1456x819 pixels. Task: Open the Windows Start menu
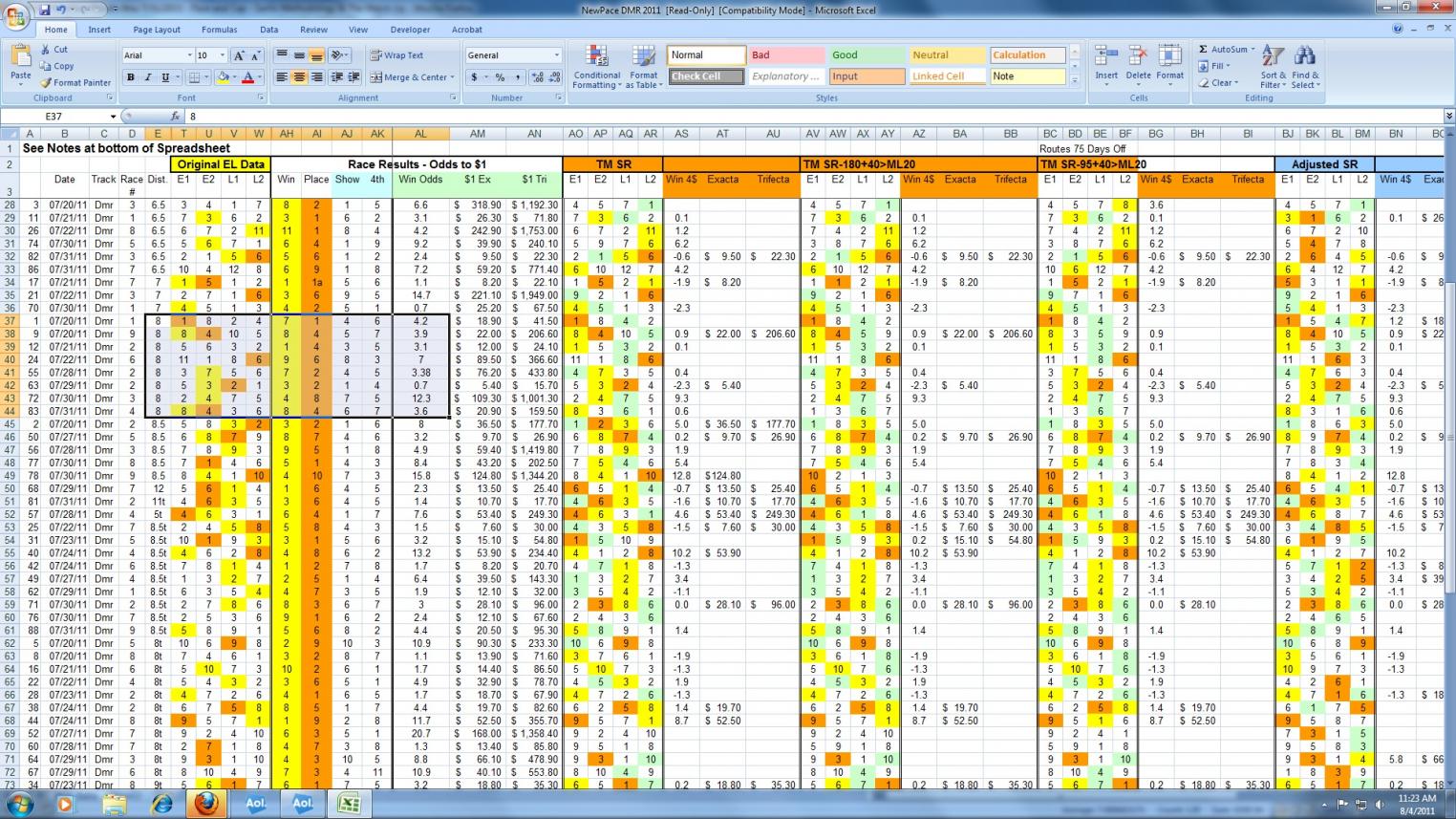point(19,804)
